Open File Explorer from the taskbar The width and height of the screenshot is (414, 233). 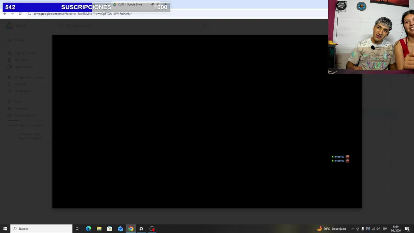(x=99, y=229)
